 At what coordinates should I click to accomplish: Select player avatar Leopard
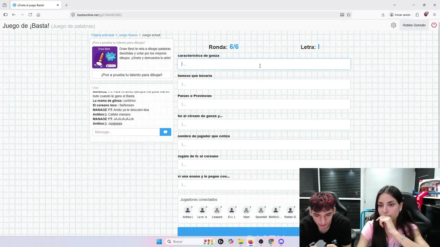point(217,210)
